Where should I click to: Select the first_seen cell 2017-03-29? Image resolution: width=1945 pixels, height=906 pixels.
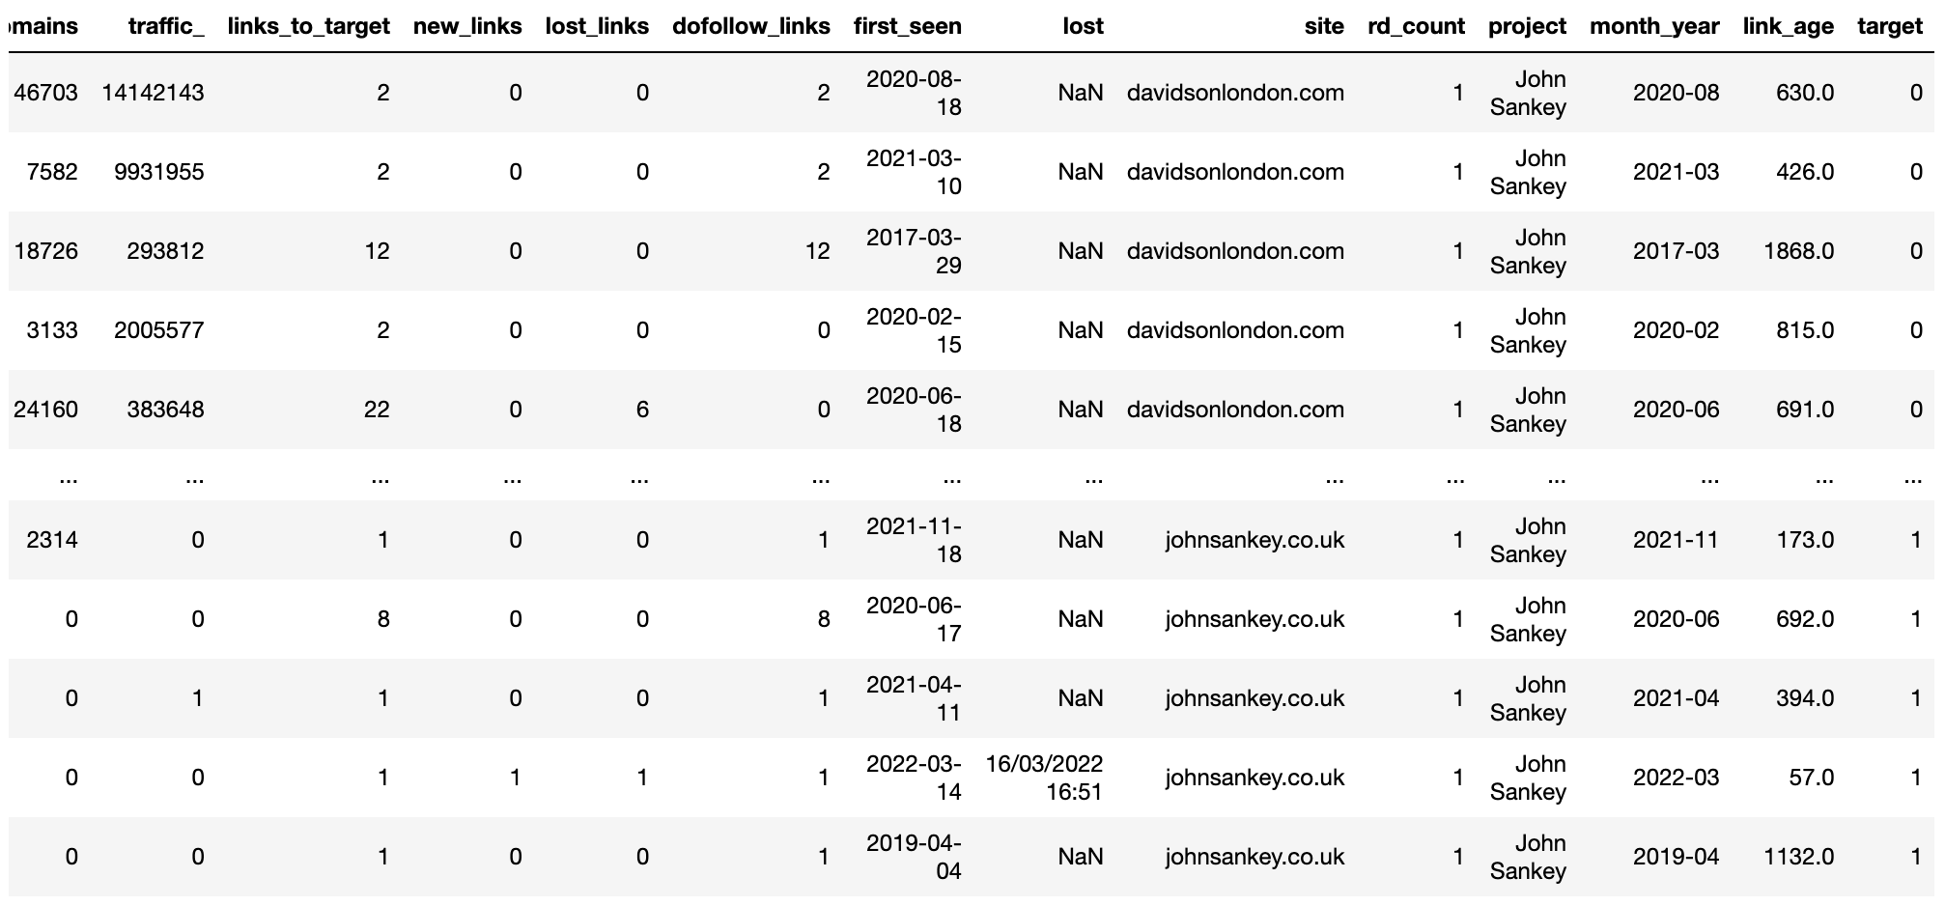click(914, 251)
